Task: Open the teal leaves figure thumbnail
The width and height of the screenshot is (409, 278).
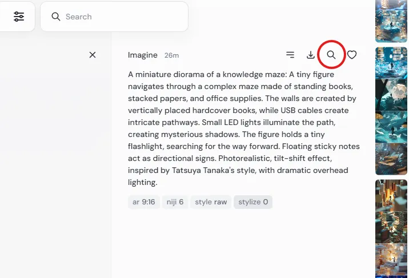Action: [x=391, y=127]
